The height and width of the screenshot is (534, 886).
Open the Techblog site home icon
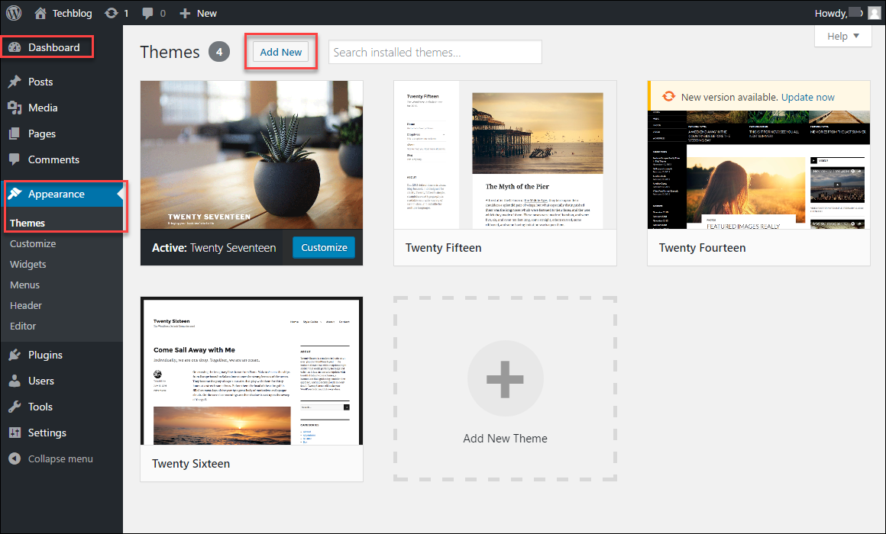[40, 13]
